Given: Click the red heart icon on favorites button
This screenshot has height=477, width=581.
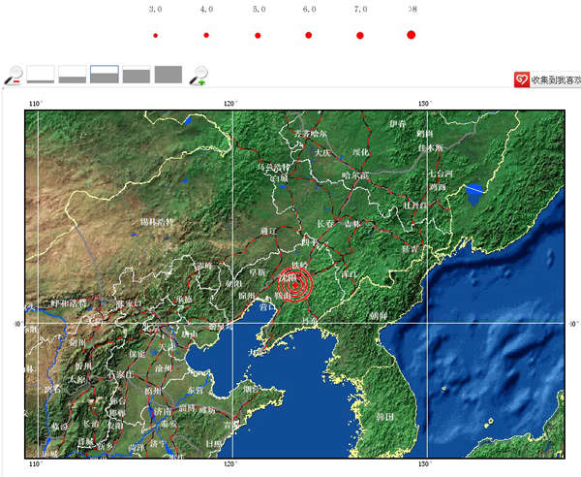Looking at the screenshot, I should (522, 80).
